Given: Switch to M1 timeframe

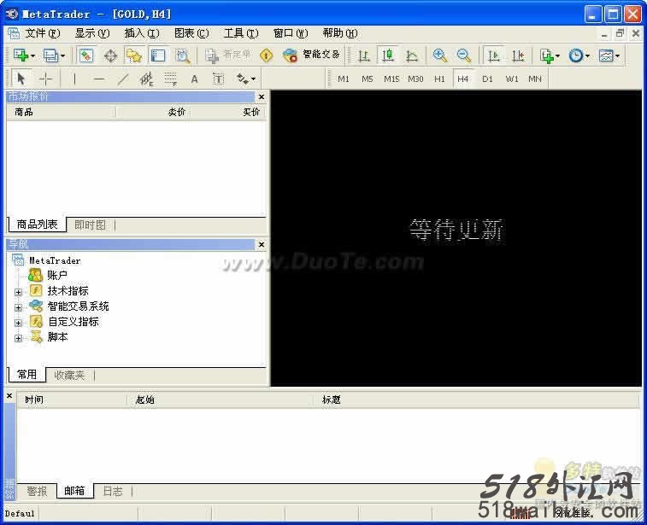Looking at the screenshot, I should [x=344, y=79].
